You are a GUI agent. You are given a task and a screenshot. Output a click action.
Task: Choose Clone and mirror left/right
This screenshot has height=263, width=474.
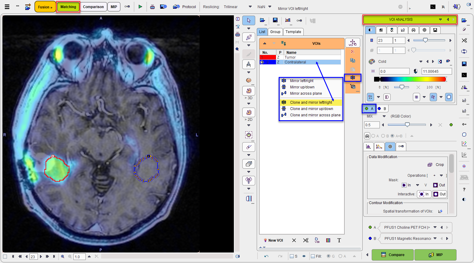tap(311, 102)
